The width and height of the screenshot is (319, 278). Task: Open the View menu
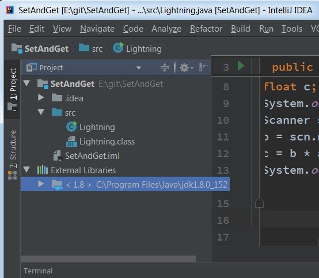(62, 29)
